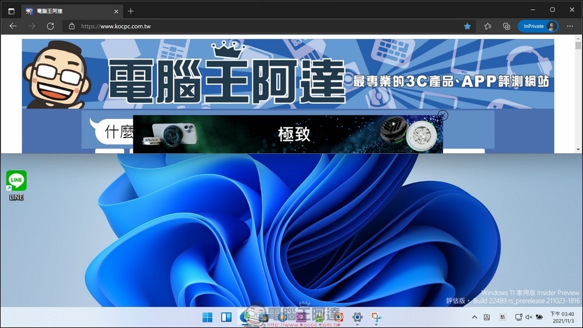Go back to the previous page
Screen dimensions: 583x328
13,26
